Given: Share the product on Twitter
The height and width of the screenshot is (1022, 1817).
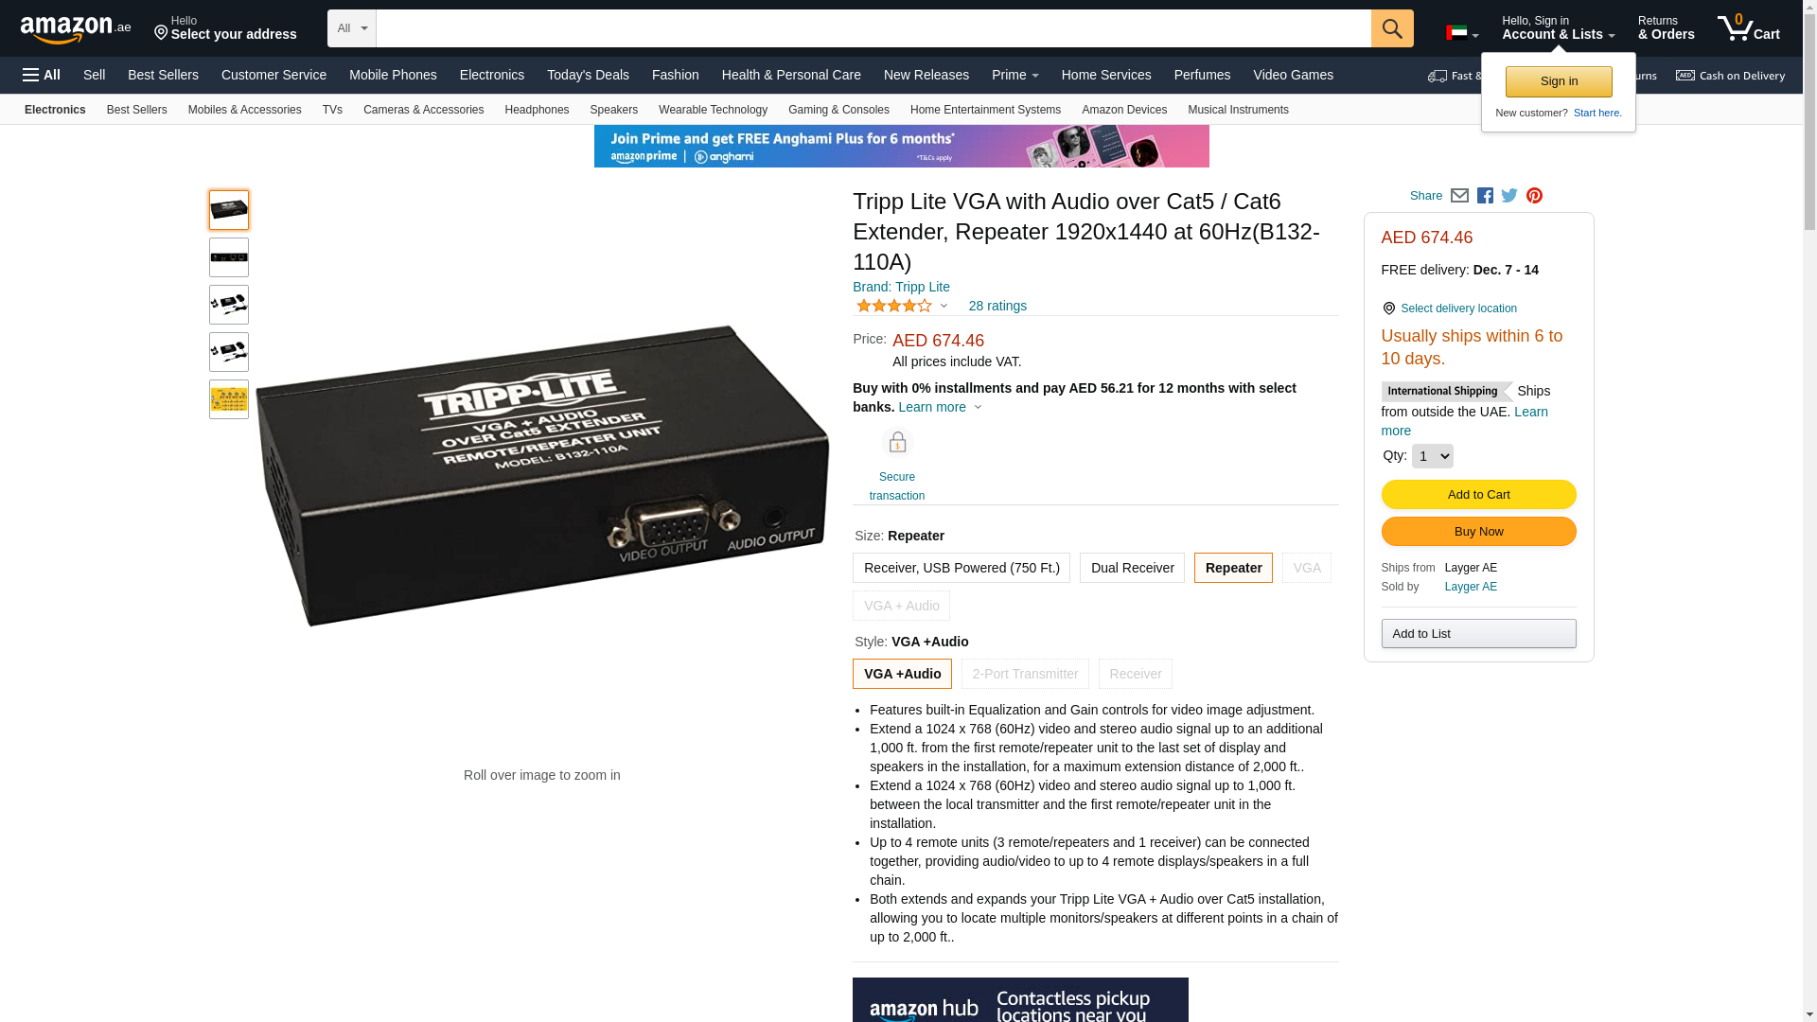Looking at the screenshot, I should tap(1509, 196).
